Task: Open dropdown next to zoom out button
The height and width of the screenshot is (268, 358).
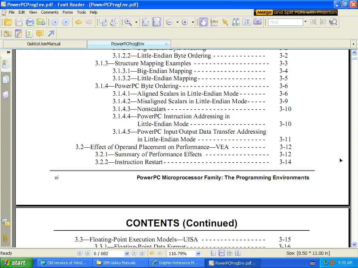Action: click(177, 22)
